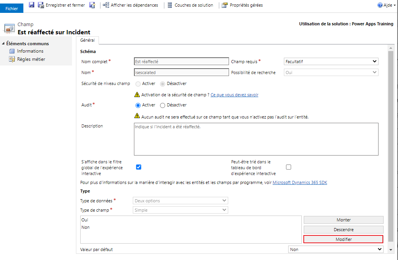Click warning icon beside audit message
The height and width of the screenshot is (260, 398).
point(137,116)
